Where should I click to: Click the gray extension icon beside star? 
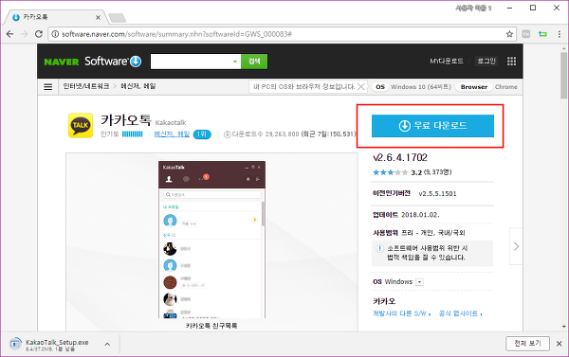(x=525, y=34)
